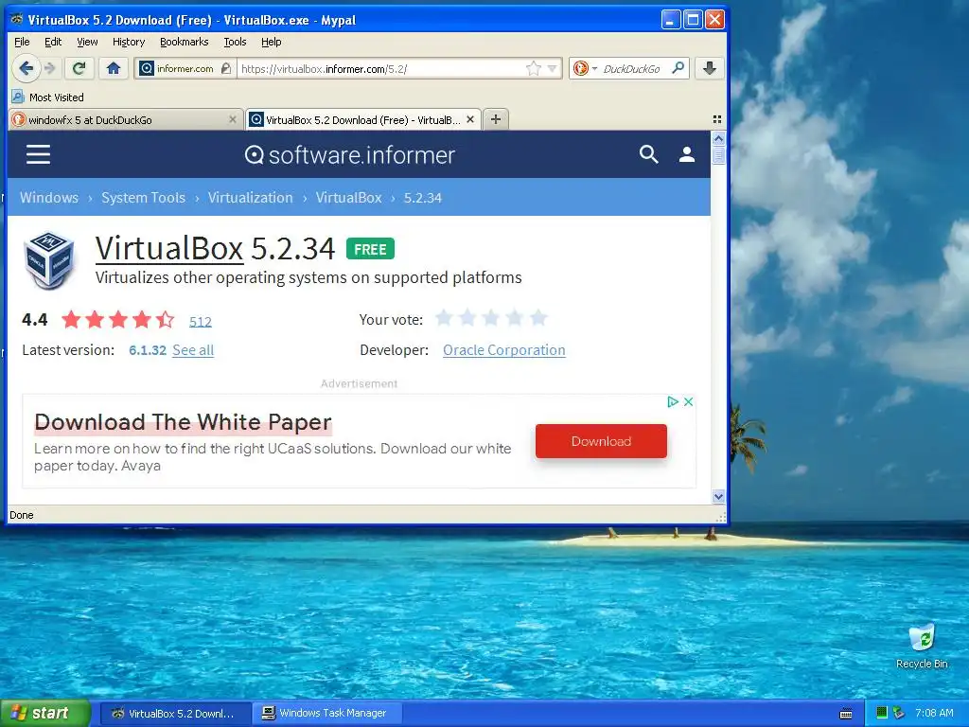
Task: Click the page scrollbar up arrow
Action: [x=718, y=138]
